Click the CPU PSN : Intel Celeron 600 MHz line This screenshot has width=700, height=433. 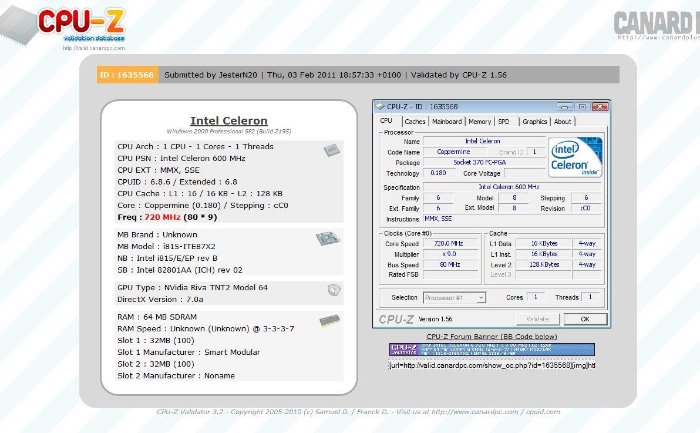181,158
